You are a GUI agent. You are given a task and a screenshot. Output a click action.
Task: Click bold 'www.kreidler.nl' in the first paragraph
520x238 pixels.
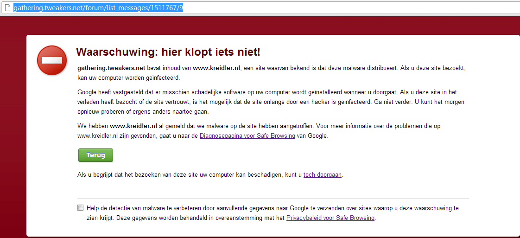click(216, 68)
